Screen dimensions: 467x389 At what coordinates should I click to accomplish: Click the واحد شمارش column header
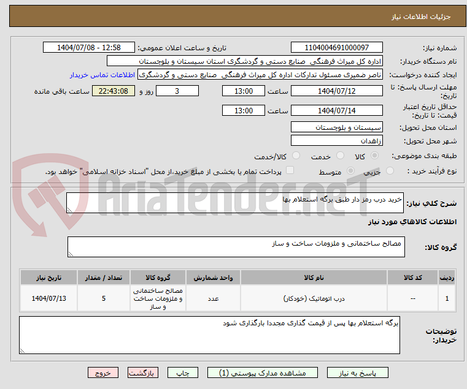pos(213,278)
